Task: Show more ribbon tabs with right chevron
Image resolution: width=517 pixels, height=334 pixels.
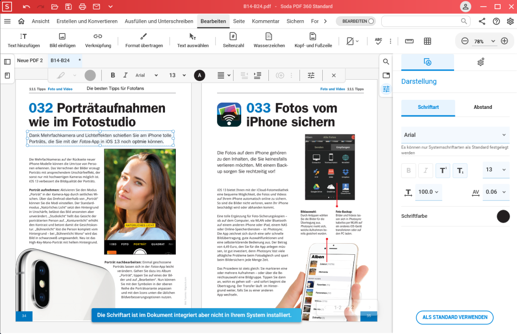Action: [x=325, y=21]
